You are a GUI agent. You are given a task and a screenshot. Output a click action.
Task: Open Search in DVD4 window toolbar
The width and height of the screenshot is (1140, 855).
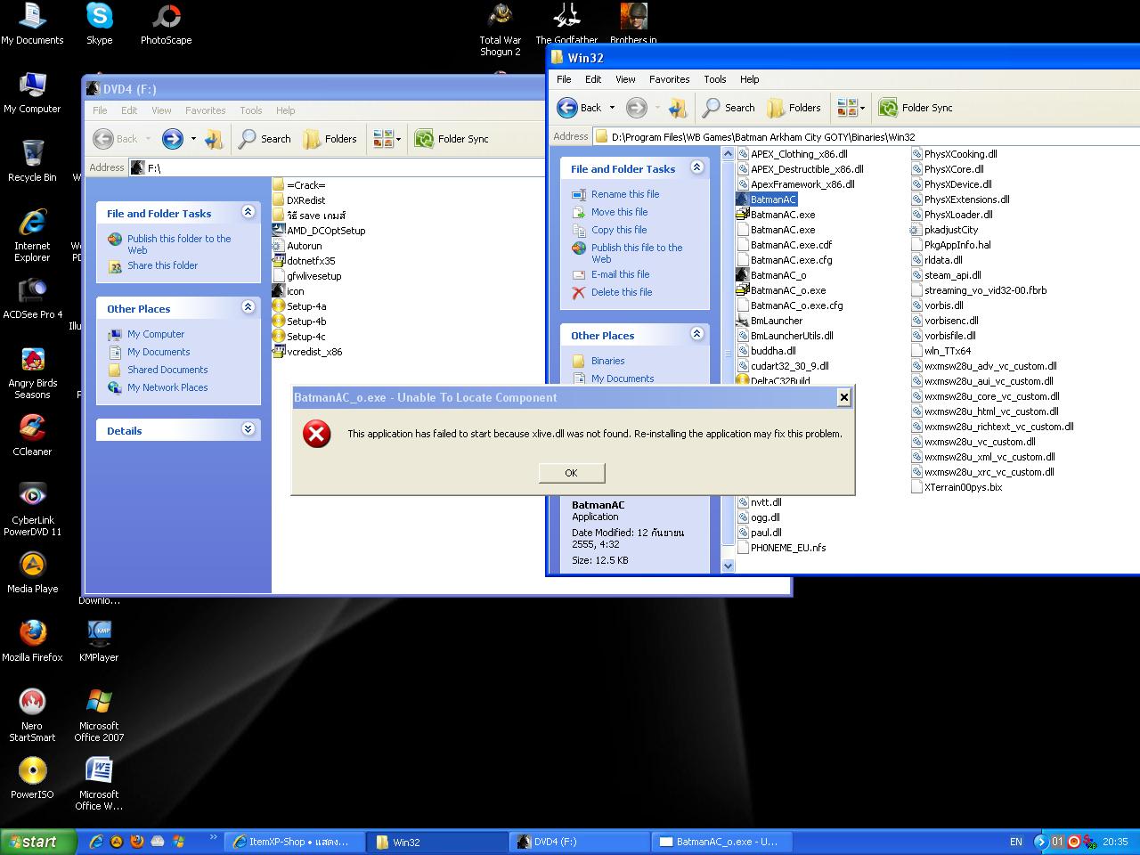pyautogui.click(x=265, y=139)
